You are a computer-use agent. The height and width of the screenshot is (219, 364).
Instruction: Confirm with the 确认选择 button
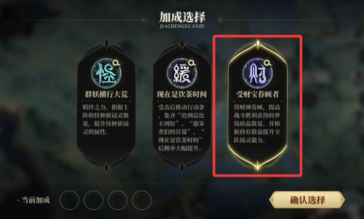point(307,200)
